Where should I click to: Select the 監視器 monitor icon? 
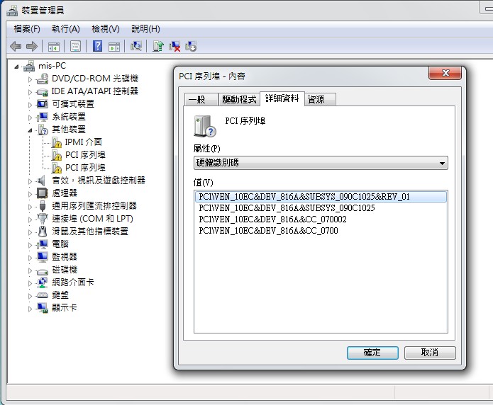click(x=43, y=257)
